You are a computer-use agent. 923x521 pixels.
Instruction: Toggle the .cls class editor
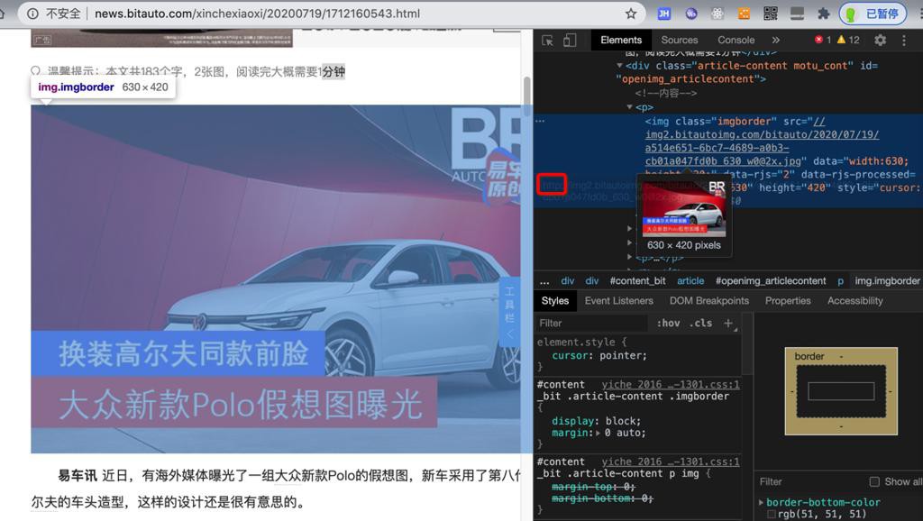tap(700, 324)
